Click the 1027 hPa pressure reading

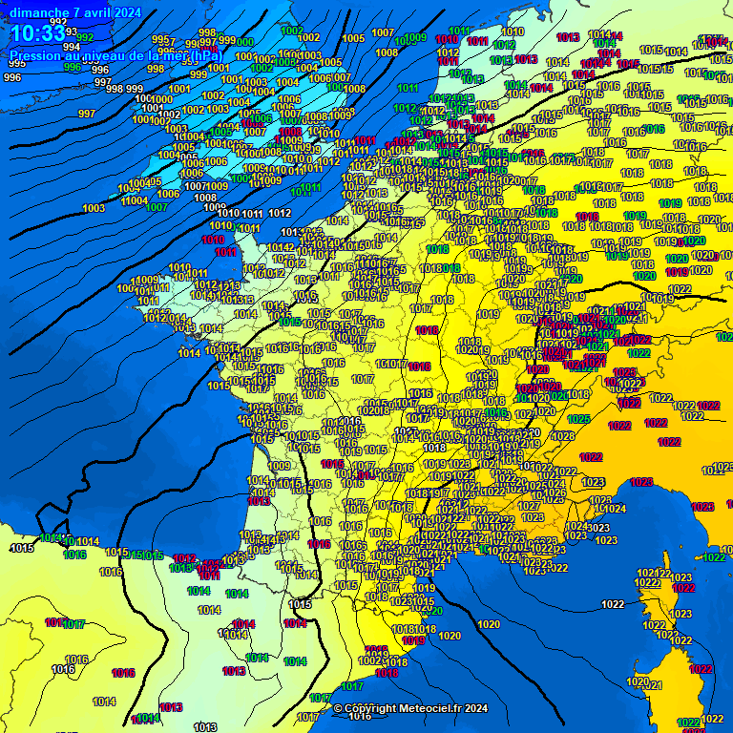528,507
